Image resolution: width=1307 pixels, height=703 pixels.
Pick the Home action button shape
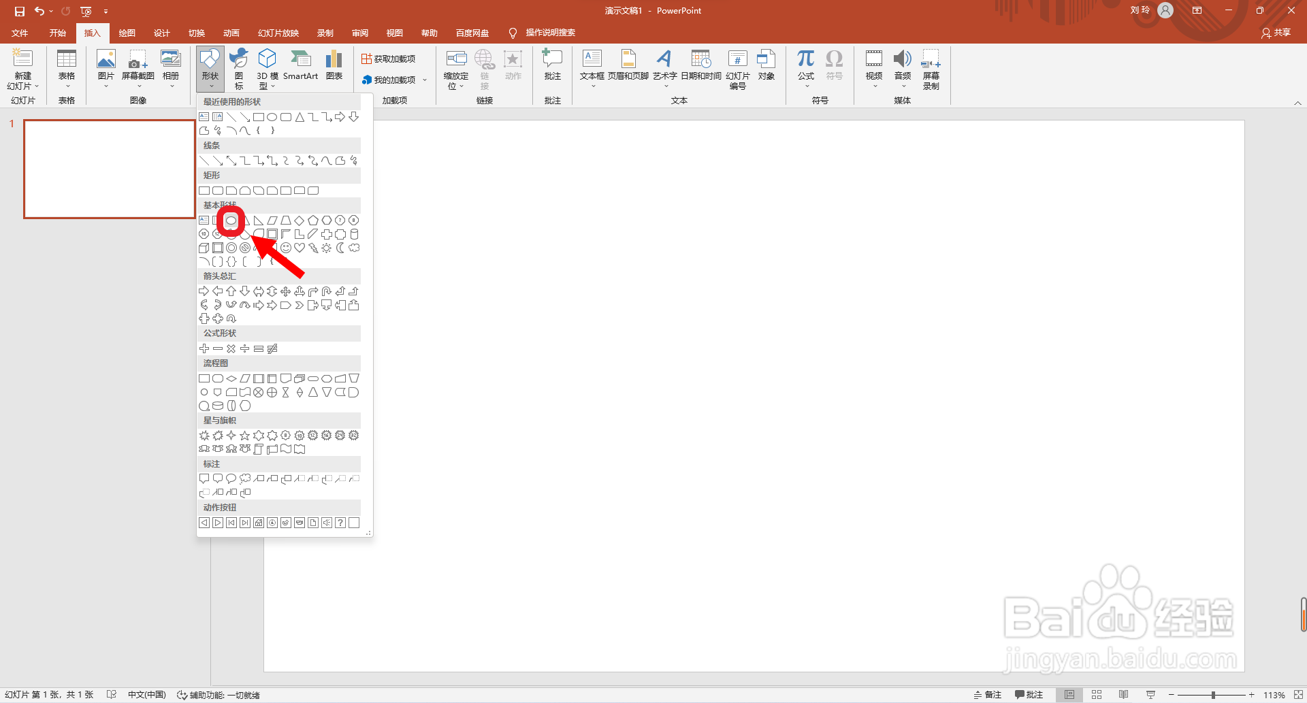coord(259,523)
